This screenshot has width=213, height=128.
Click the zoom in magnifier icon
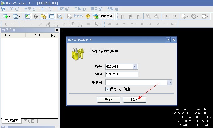(148, 16)
